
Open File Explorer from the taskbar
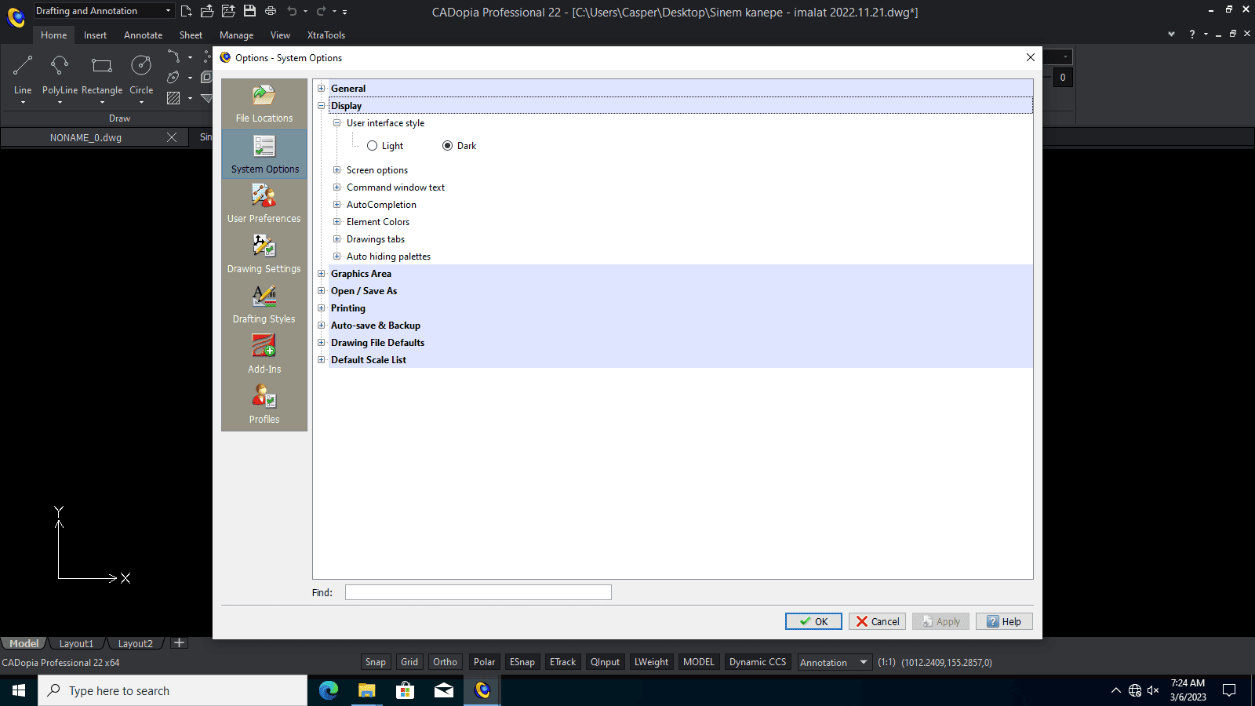coord(367,690)
